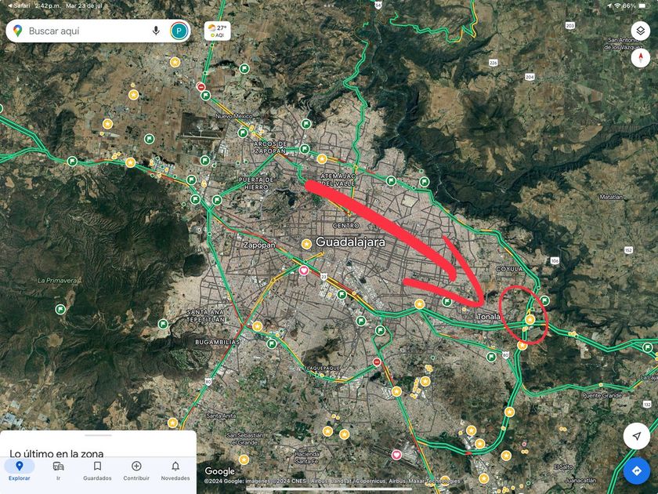Open the profile avatar with letter P
Screen dimensions: 658x494
[x=179, y=31]
